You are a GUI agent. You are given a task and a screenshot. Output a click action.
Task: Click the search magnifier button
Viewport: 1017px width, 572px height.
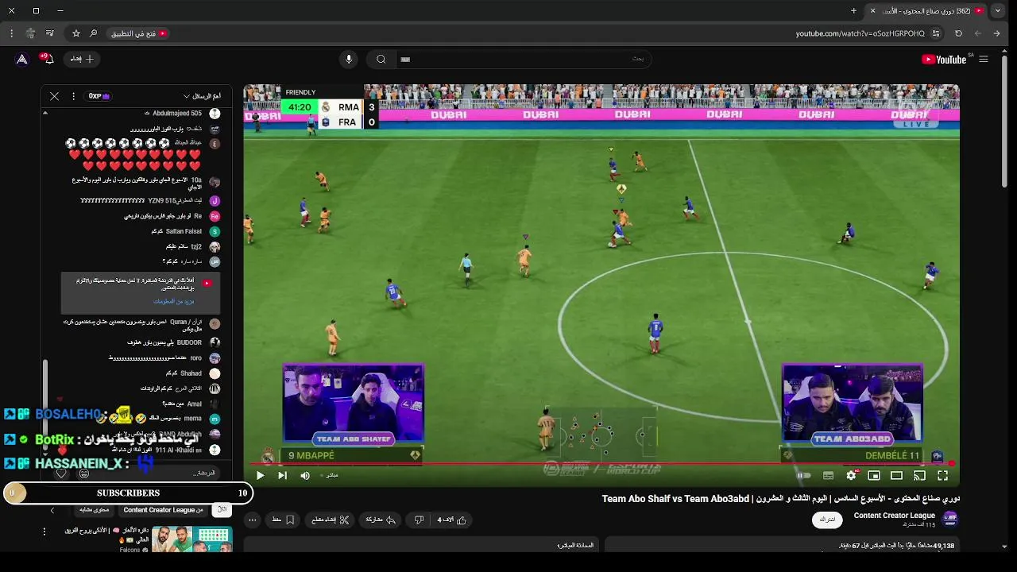381,59
